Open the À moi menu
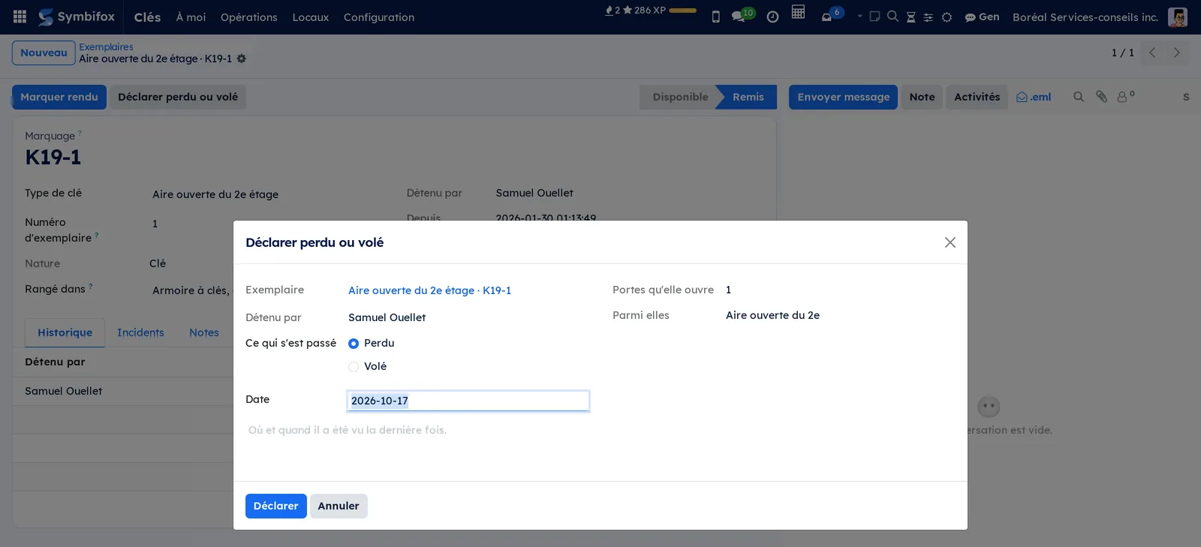Image resolution: width=1201 pixels, height=547 pixels. tap(191, 17)
